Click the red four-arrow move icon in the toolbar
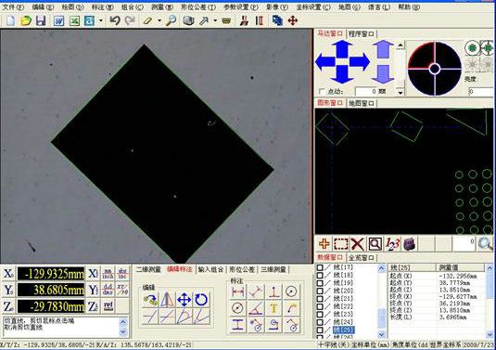Image resolution: width=496 pixels, height=350 pixels. point(293,21)
